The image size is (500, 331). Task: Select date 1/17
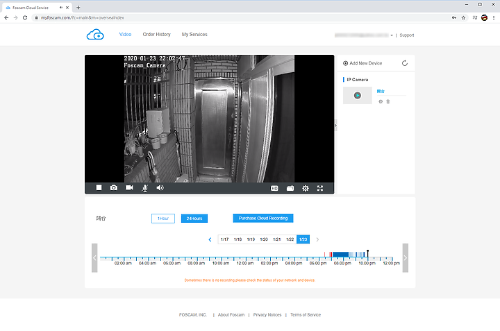click(x=224, y=239)
